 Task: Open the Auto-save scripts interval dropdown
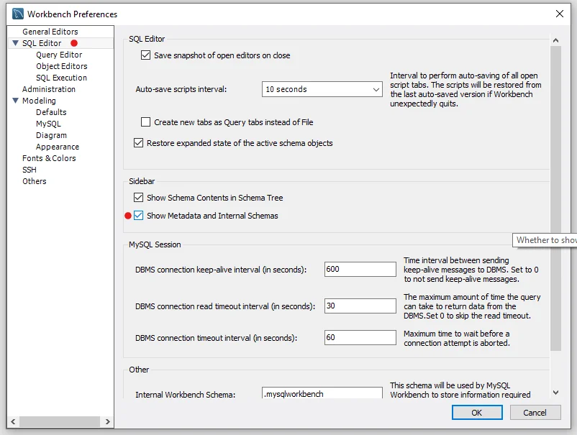point(322,89)
